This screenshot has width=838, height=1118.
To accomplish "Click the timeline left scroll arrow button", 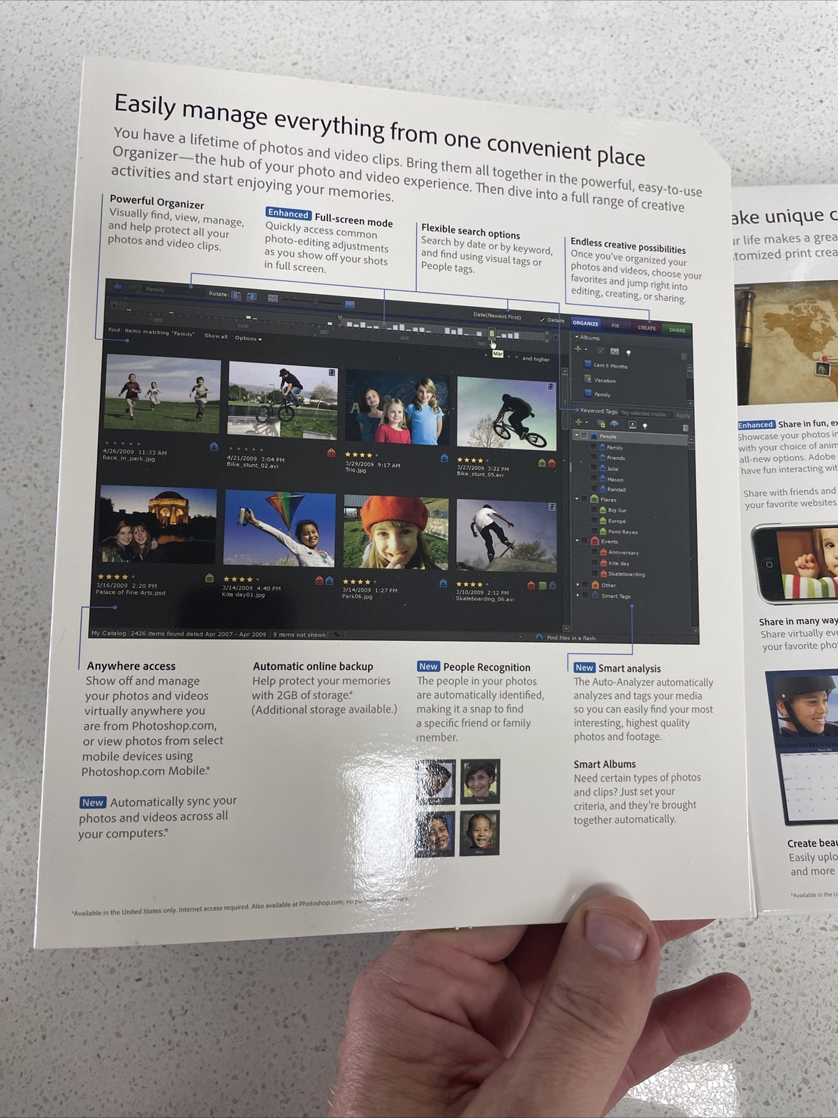I will pos(114,305).
